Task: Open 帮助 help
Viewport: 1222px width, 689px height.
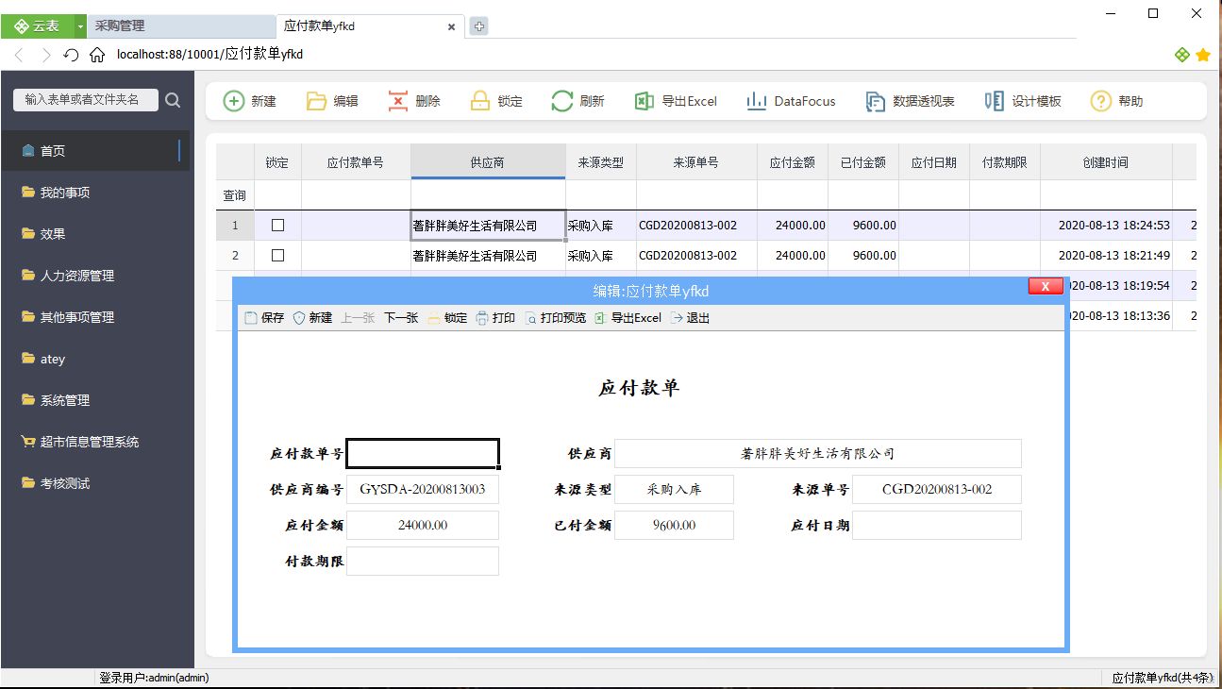Action: point(1117,101)
